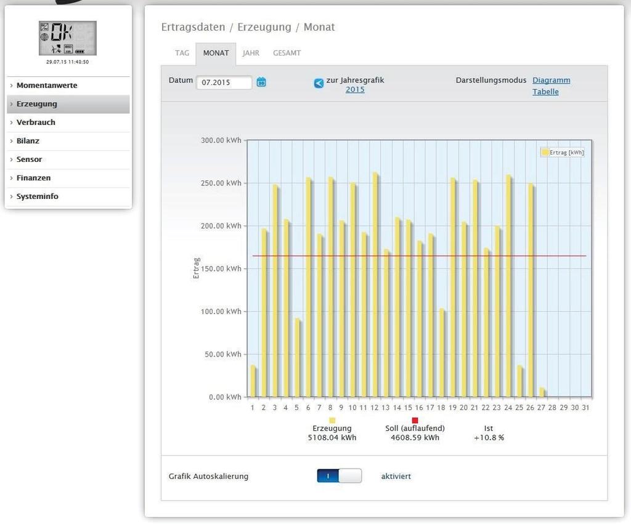Click the '5108.04 kWh' Erzeugung value
This screenshot has height=524, width=631.
pyautogui.click(x=332, y=438)
